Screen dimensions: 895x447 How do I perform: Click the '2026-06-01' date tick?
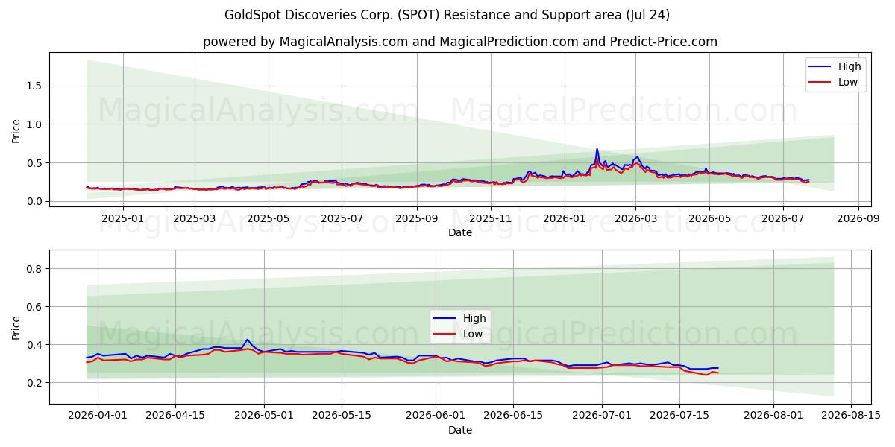tap(436, 416)
